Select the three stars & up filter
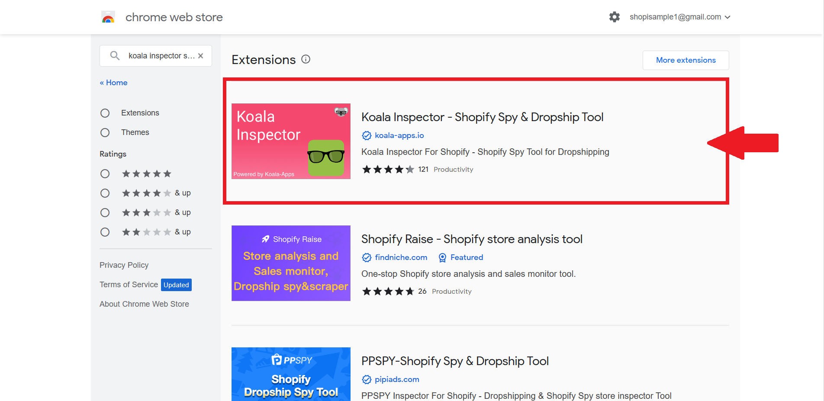 point(105,212)
